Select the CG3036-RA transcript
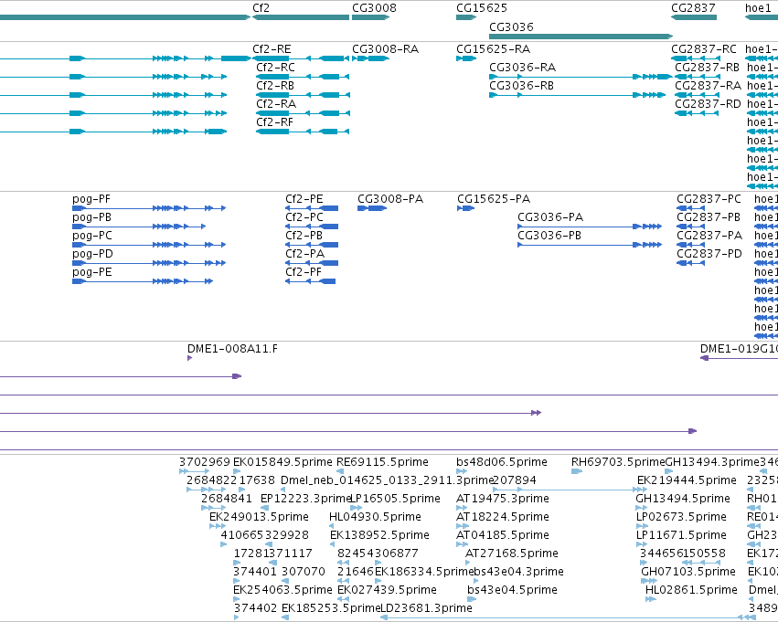Screen dimensions: 778x622 [x=581, y=77]
